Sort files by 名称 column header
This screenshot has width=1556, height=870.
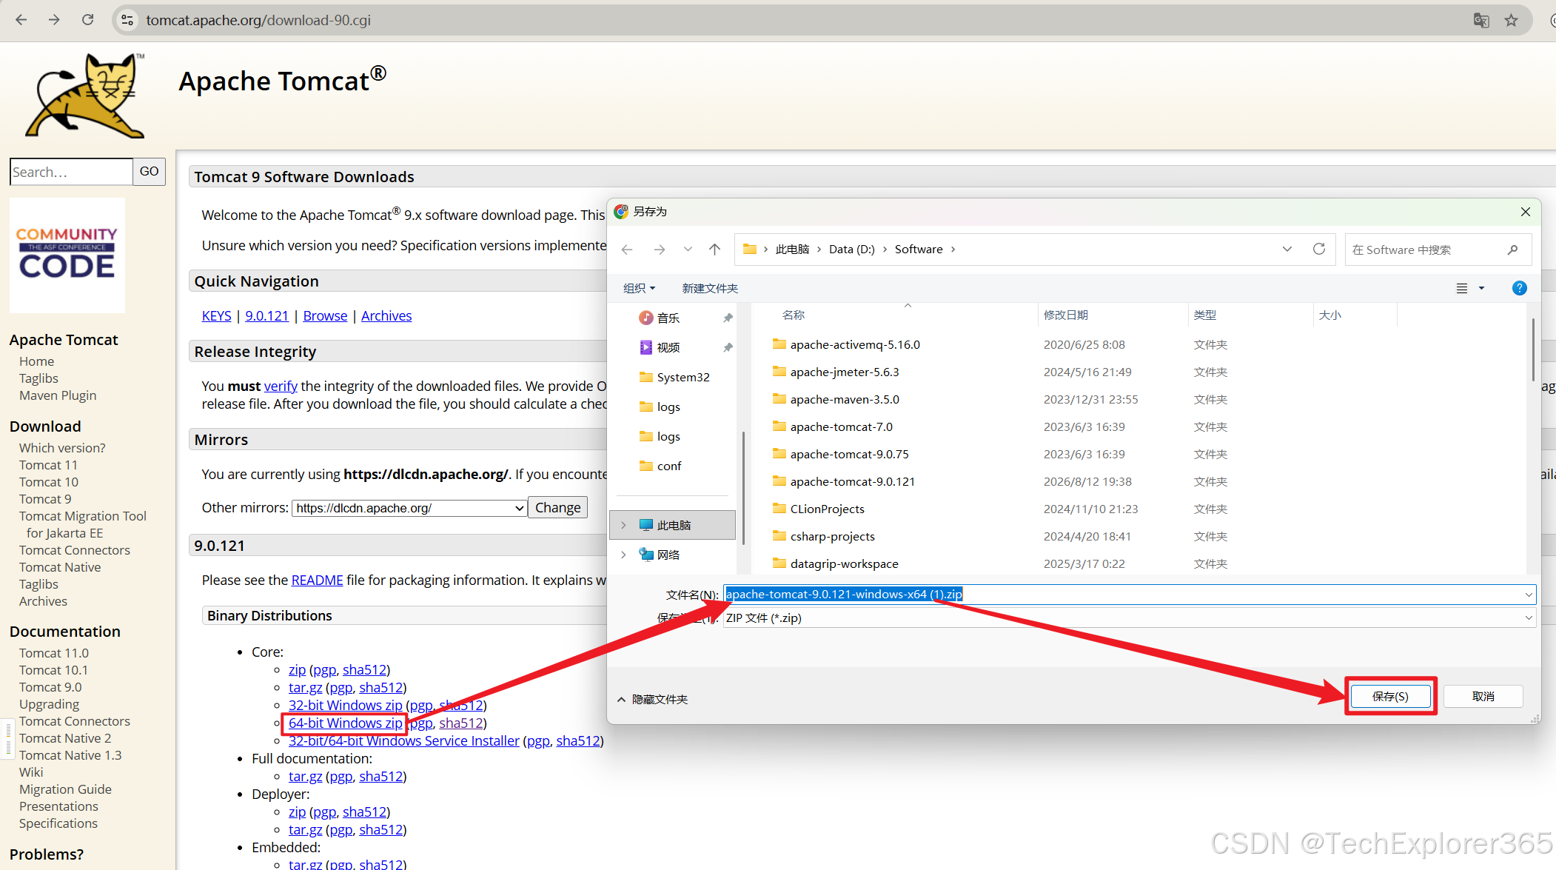point(793,315)
